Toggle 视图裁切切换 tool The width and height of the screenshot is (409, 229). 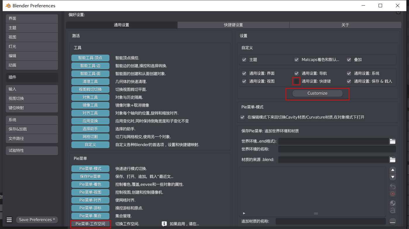(x=90, y=89)
